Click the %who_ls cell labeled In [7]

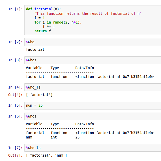pyautogui.click(x=93, y=148)
